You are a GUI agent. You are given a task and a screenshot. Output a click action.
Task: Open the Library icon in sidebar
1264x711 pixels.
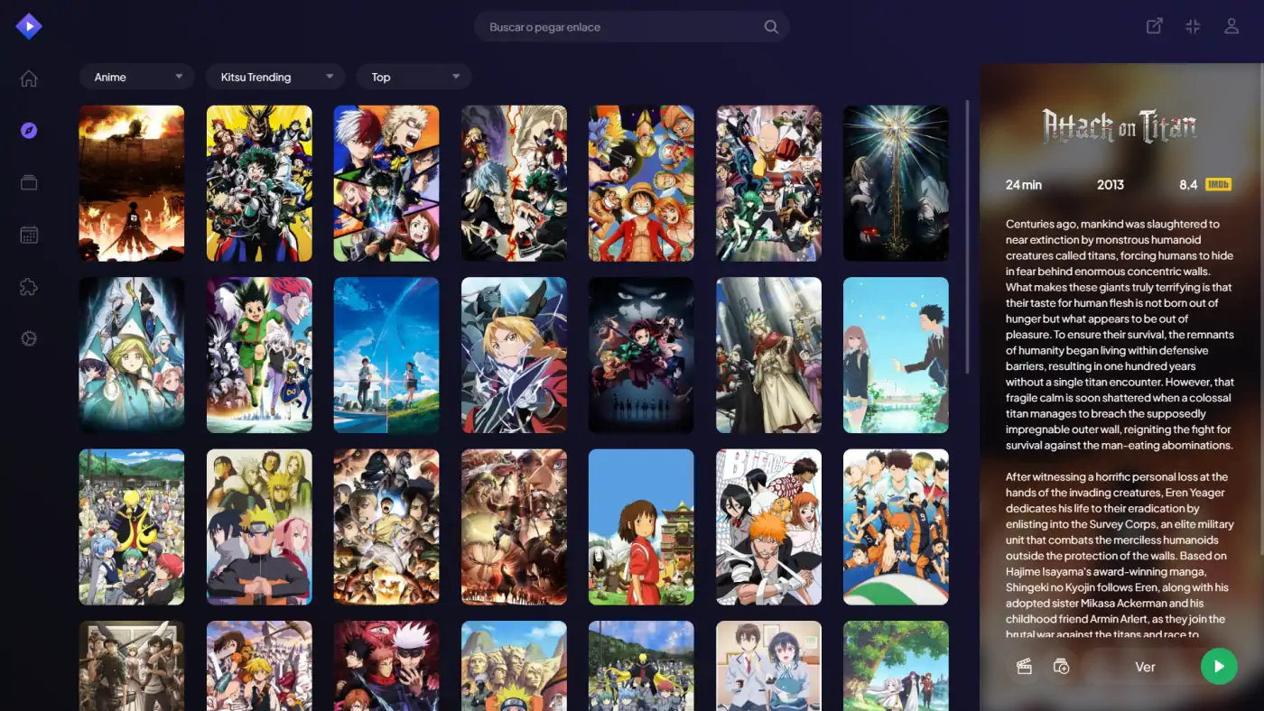click(x=29, y=182)
